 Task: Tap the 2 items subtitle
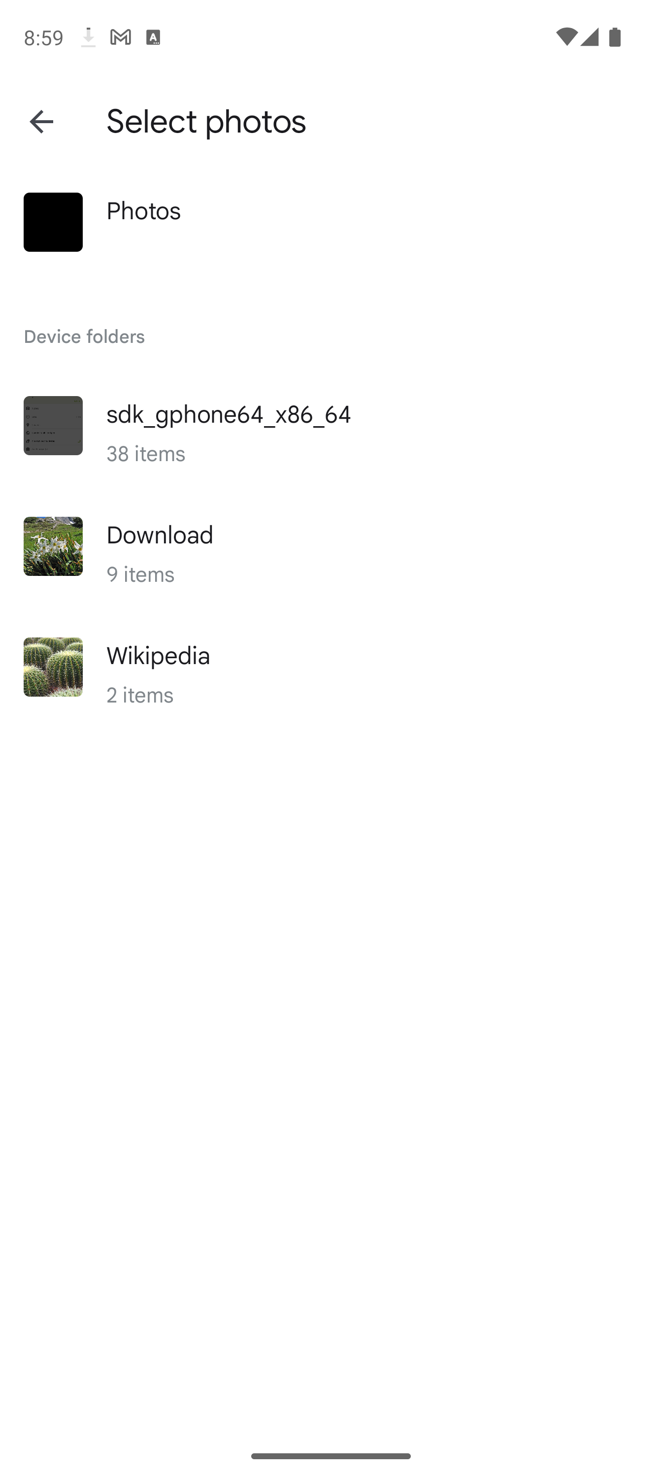(139, 695)
